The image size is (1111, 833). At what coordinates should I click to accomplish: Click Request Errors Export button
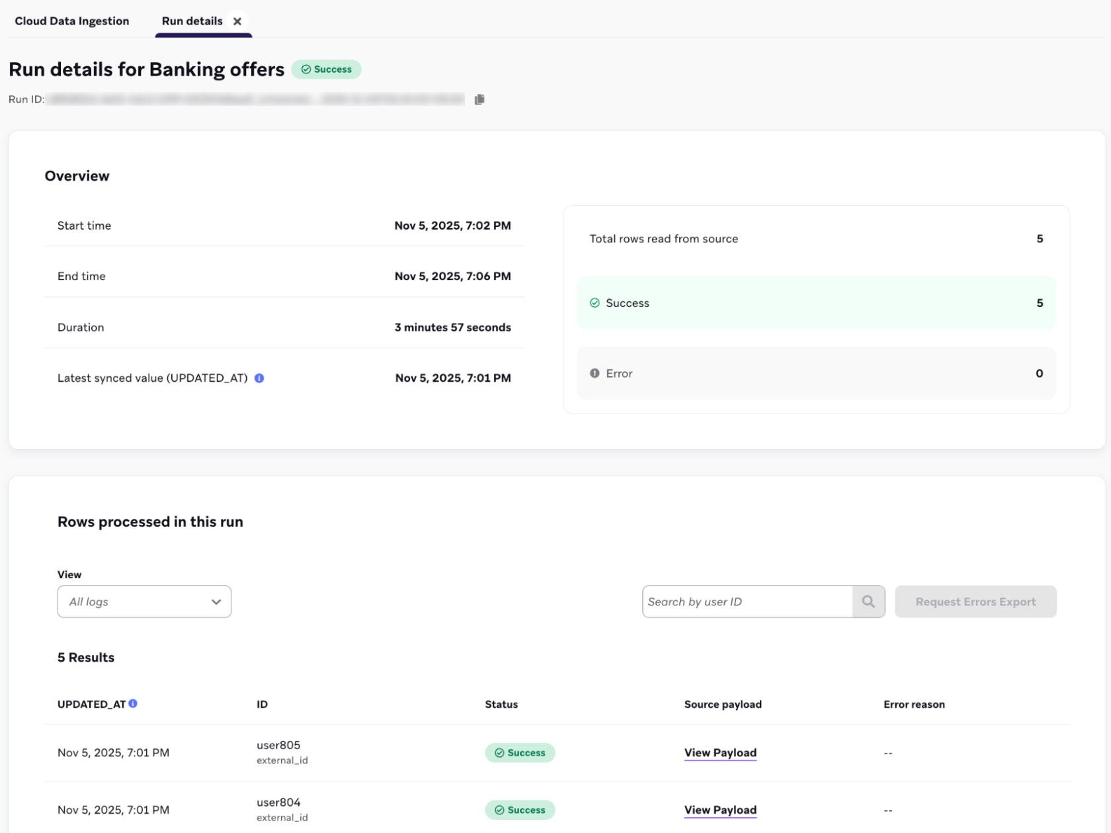975,601
